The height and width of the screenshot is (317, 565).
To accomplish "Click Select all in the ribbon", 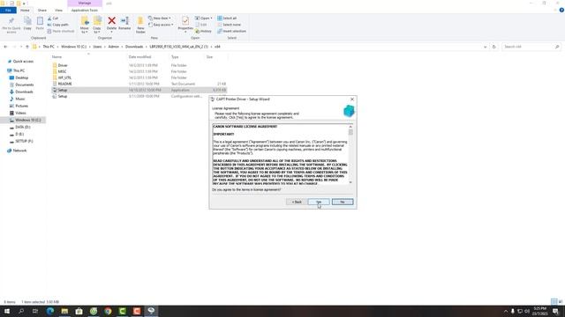I will click(x=227, y=18).
